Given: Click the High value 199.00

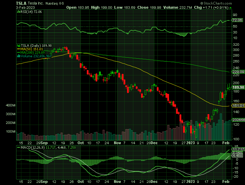Looking at the screenshot, I should pos(106,7).
